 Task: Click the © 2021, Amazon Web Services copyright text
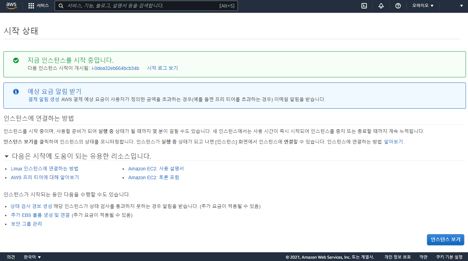[330, 257]
